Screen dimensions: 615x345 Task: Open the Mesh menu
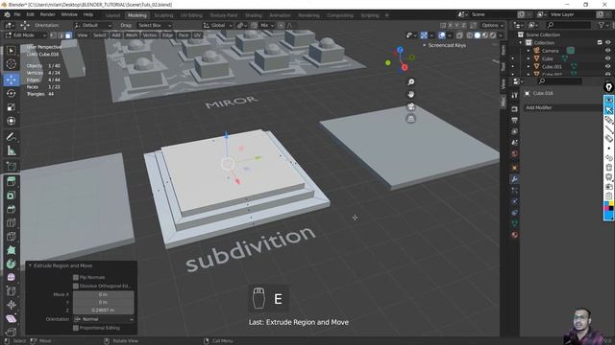tap(132, 35)
